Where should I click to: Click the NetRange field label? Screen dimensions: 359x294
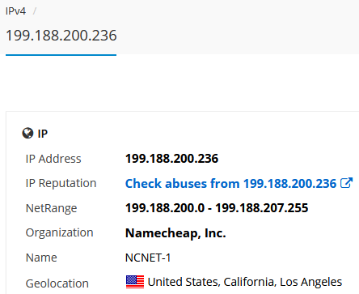[x=51, y=208]
